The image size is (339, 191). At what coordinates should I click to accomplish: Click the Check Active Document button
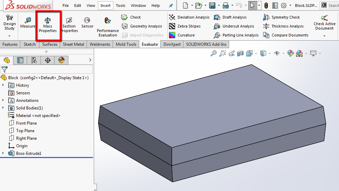coord(324,23)
